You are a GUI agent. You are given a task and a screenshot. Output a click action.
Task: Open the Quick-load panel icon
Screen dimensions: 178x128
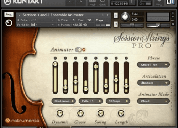click(x=103, y=2)
